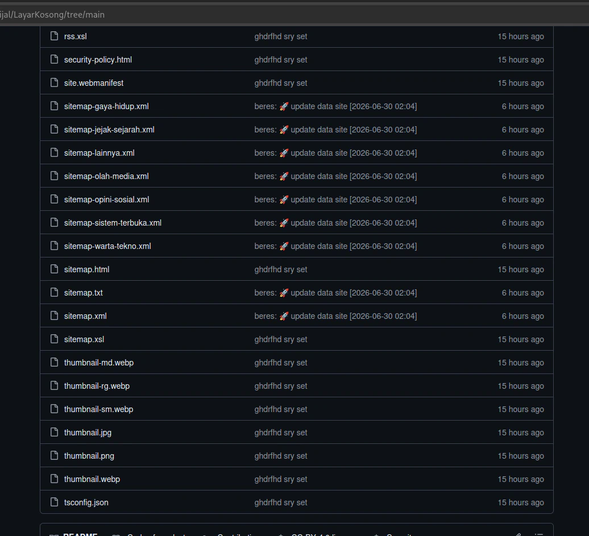Open the 'ghdrfhd sry set' commit for thumbnail.webp
Screen dimensions: 589x536
(x=281, y=479)
